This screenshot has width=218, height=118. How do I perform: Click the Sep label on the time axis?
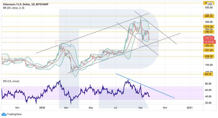click(x=140, y=108)
